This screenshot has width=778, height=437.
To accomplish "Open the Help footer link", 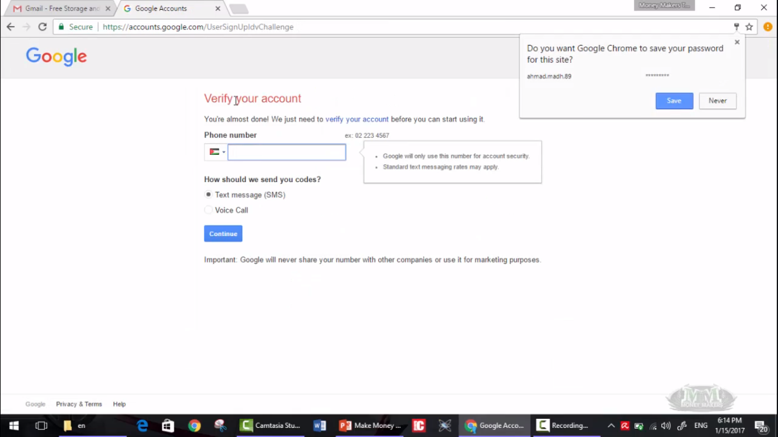I will coord(119,404).
